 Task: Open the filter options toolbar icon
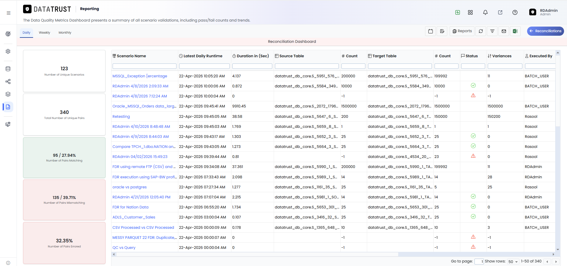tap(493, 31)
